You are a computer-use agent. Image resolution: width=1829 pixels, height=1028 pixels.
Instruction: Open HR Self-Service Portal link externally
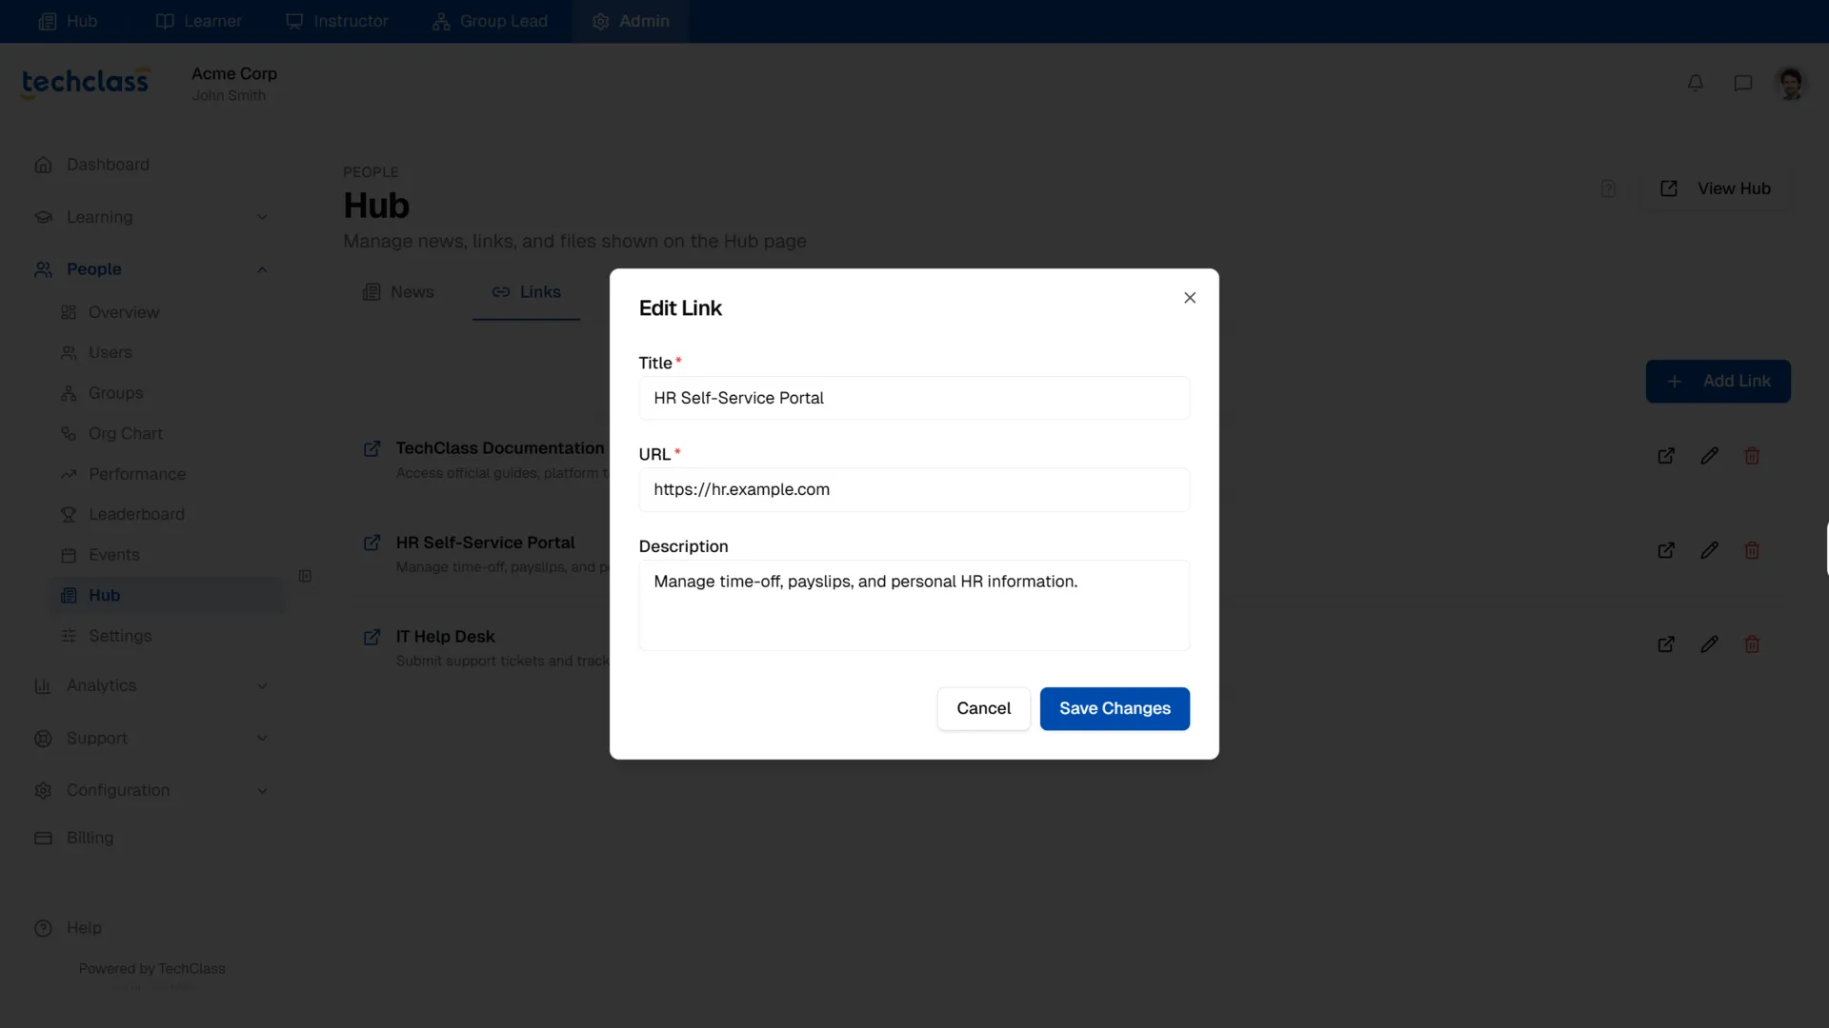click(x=1666, y=550)
